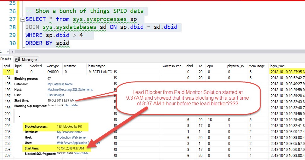Click the dbo.table link in SQL fragment
Image resolution: width=305 pixels, height=160 pixels.
tap(71, 105)
